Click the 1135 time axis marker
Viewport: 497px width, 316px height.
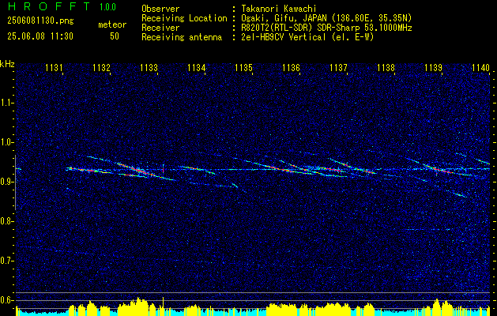coord(243,67)
